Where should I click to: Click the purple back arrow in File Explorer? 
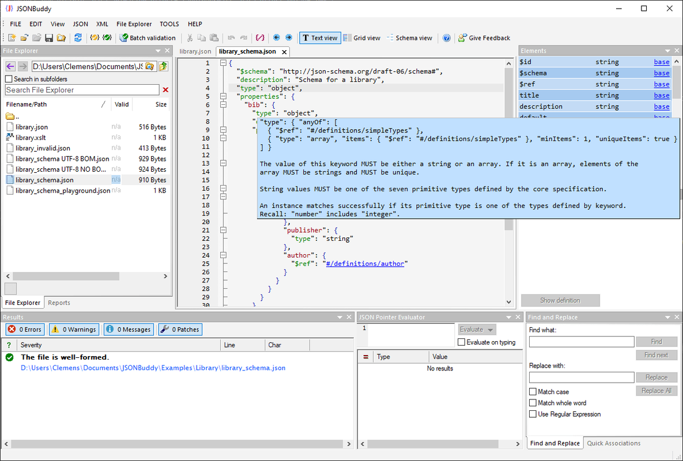click(10, 67)
